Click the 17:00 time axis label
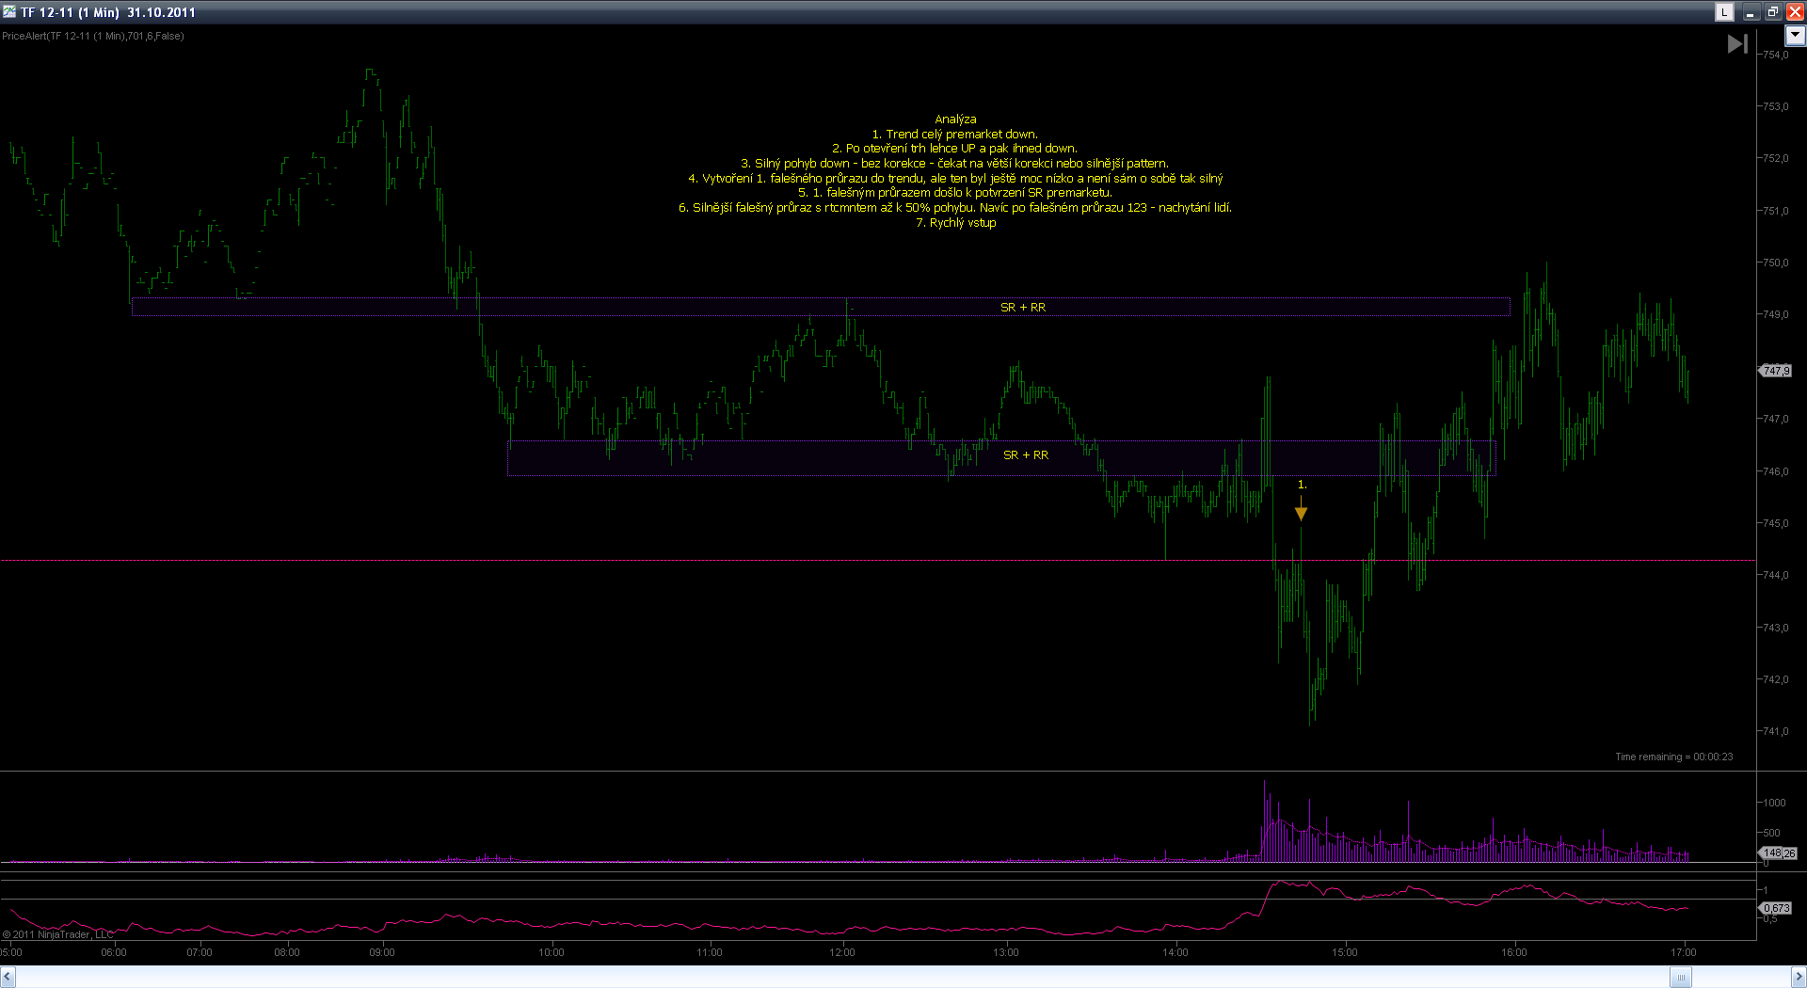 (x=1684, y=952)
